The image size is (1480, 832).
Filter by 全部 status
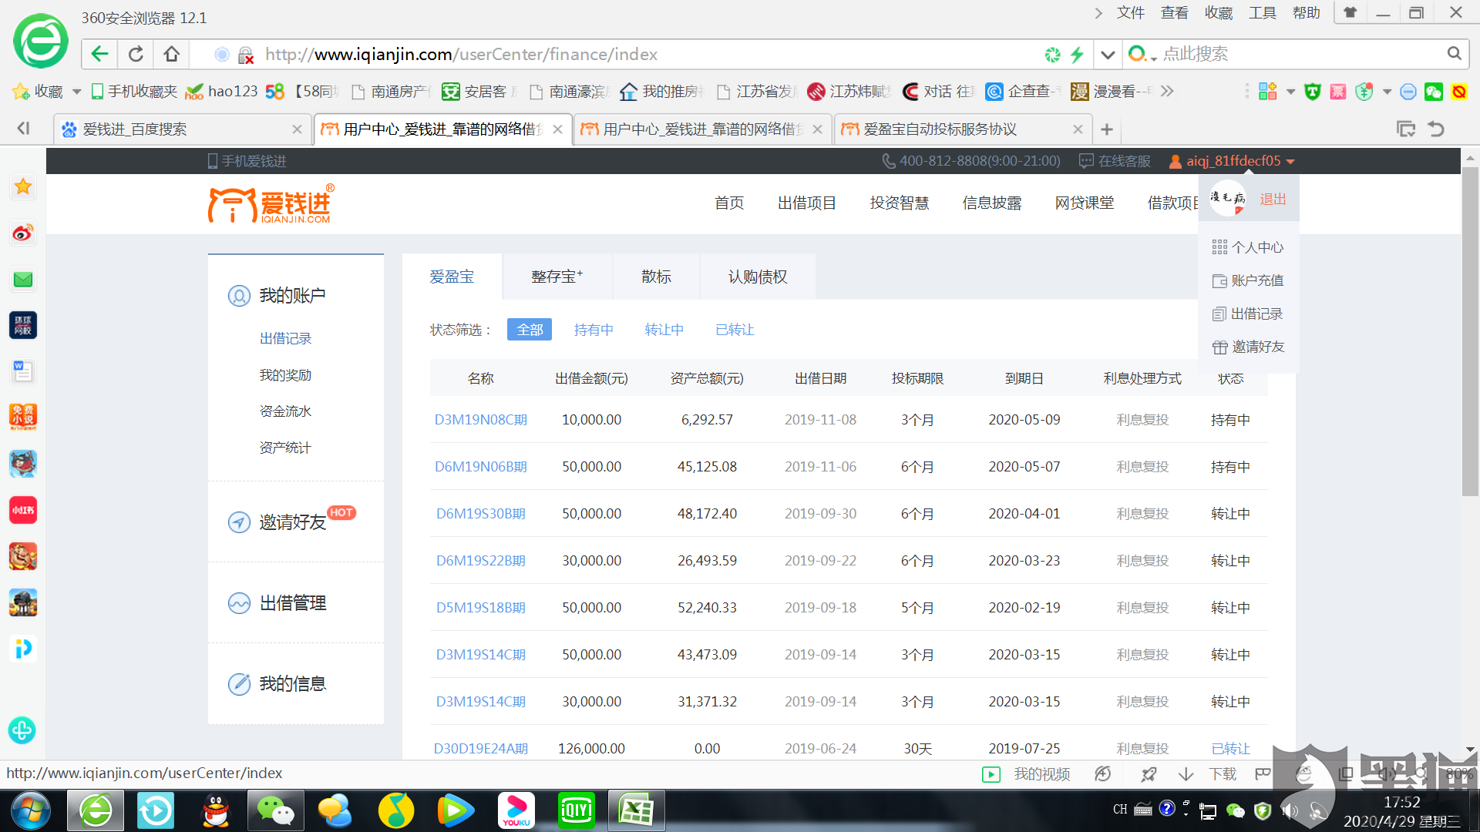530,330
